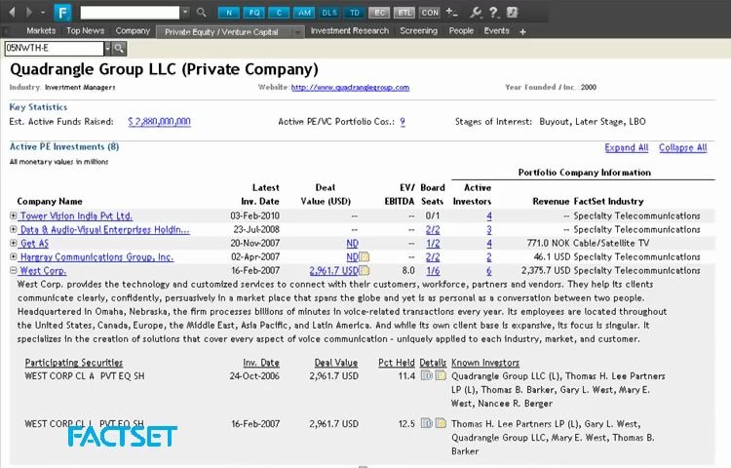Click the FactSet F logo icon
The height and width of the screenshot is (468, 731).
click(x=63, y=13)
